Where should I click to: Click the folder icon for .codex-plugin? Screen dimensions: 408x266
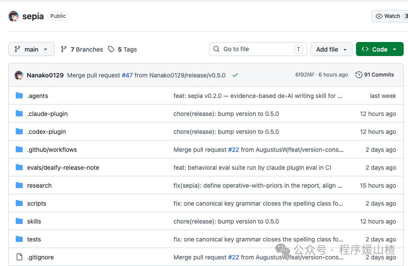19,131
